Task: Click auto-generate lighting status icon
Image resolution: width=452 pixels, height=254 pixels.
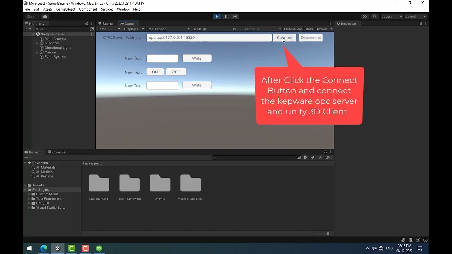Action: (418, 240)
